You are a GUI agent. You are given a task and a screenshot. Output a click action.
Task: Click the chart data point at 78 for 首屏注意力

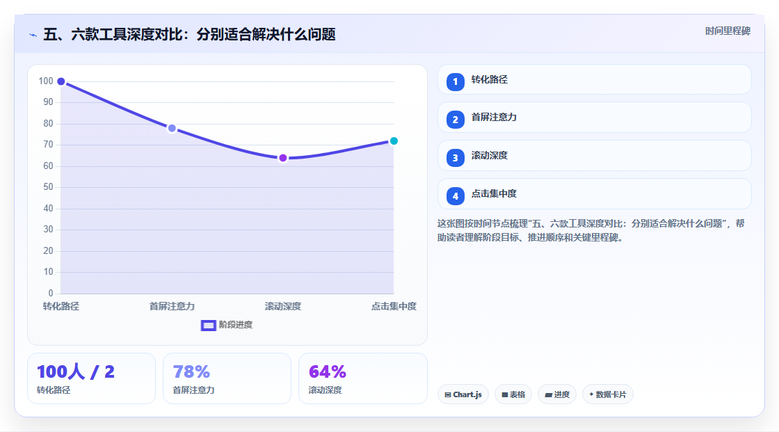click(172, 128)
